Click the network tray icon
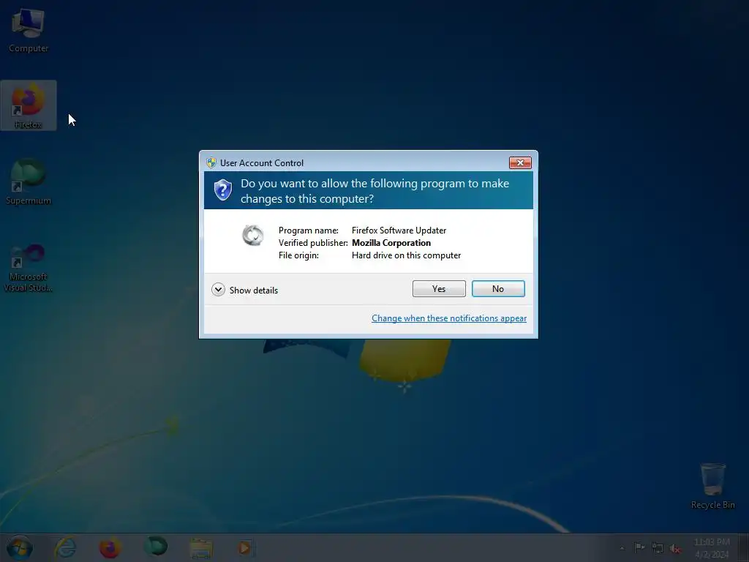This screenshot has width=749, height=562. (658, 548)
